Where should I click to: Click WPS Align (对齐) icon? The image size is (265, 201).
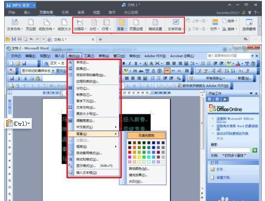coord(215,25)
